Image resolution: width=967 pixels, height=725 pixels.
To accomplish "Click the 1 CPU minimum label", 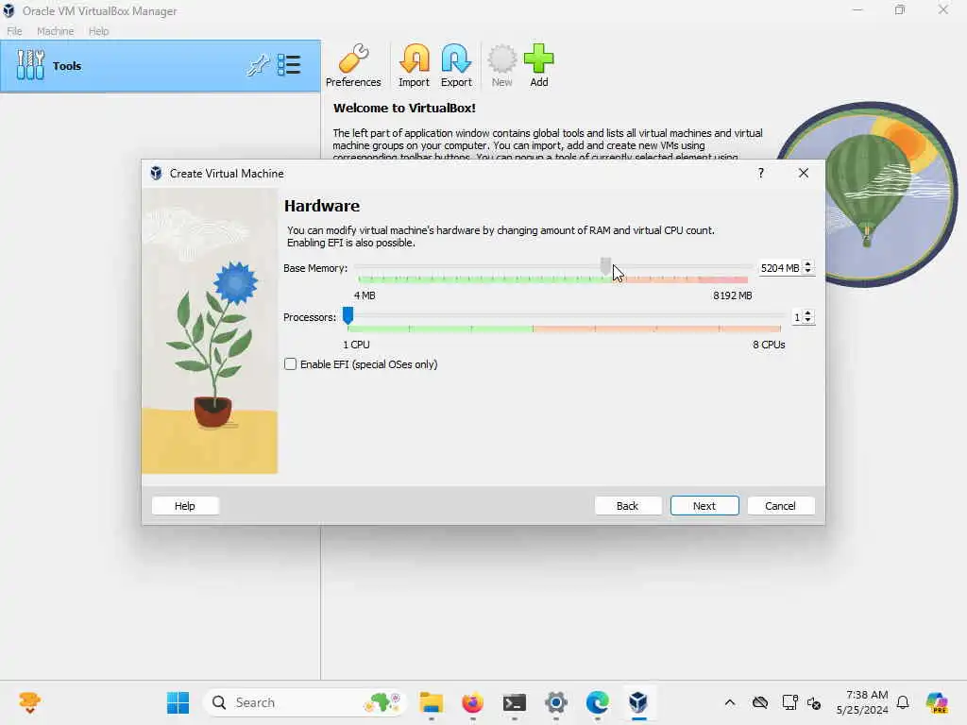I will point(356,345).
